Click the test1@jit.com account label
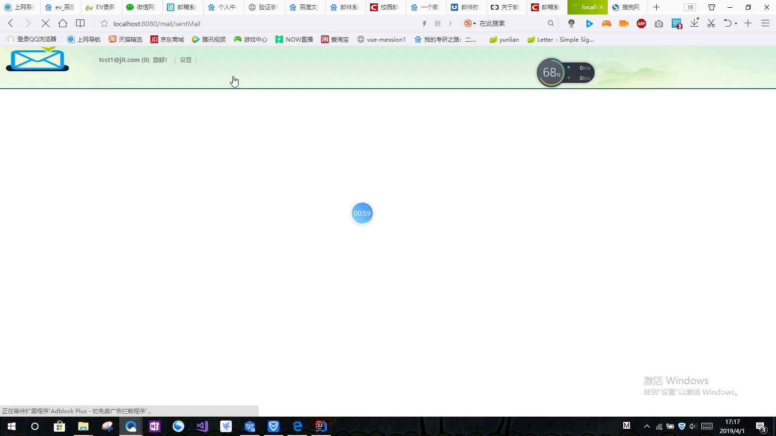Screen dimensions: 776x436 coord(124,60)
